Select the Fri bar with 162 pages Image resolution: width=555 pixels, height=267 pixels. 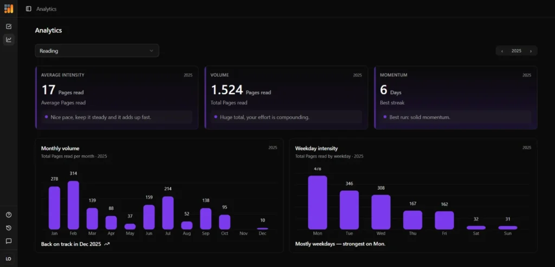(444, 221)
